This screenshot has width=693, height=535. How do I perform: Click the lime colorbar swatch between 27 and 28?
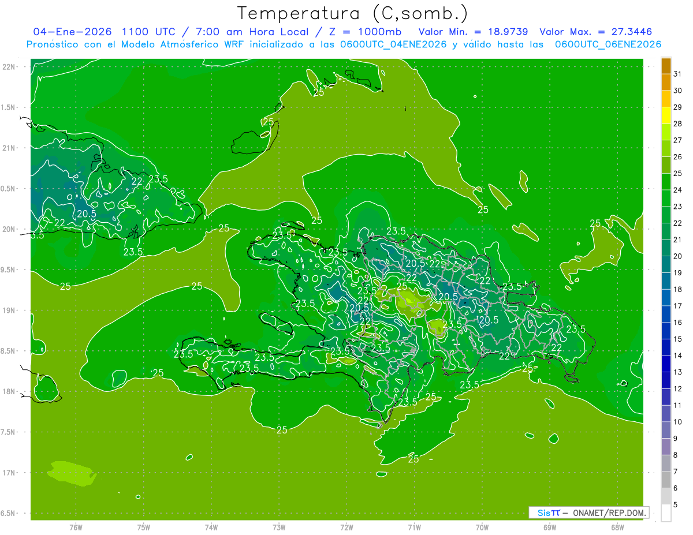(666, 132)
